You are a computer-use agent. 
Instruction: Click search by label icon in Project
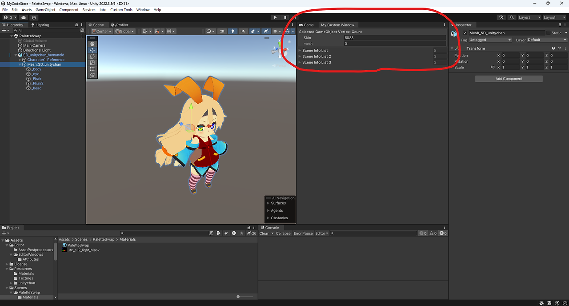[226, 233]
